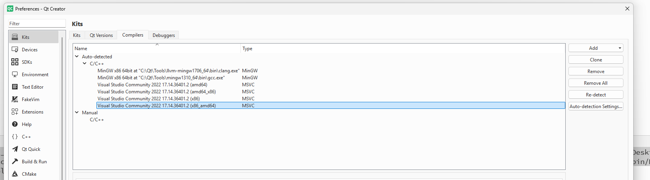Open the Help settings icon
This screenshot has width=650, height=180.
(15, 124)
